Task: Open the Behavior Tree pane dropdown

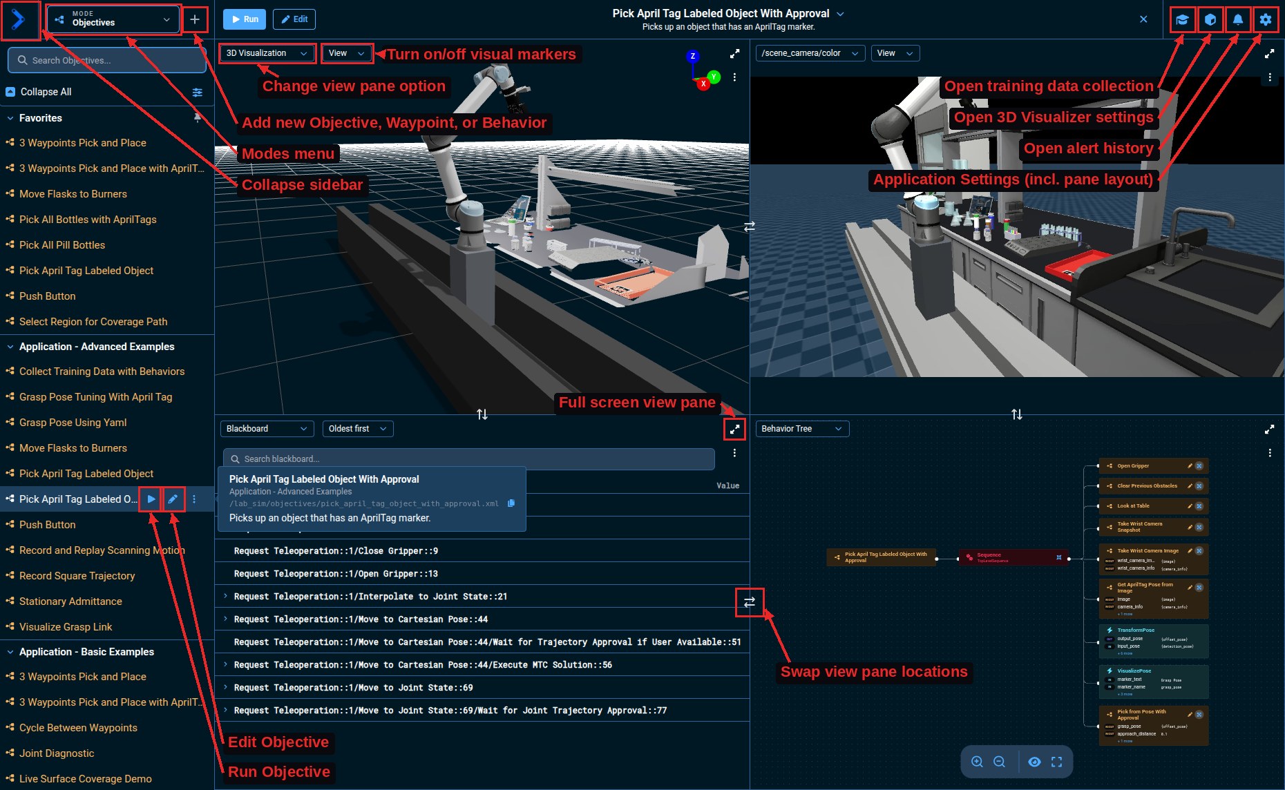Action: pyautogui.click(x=802, y=429)
